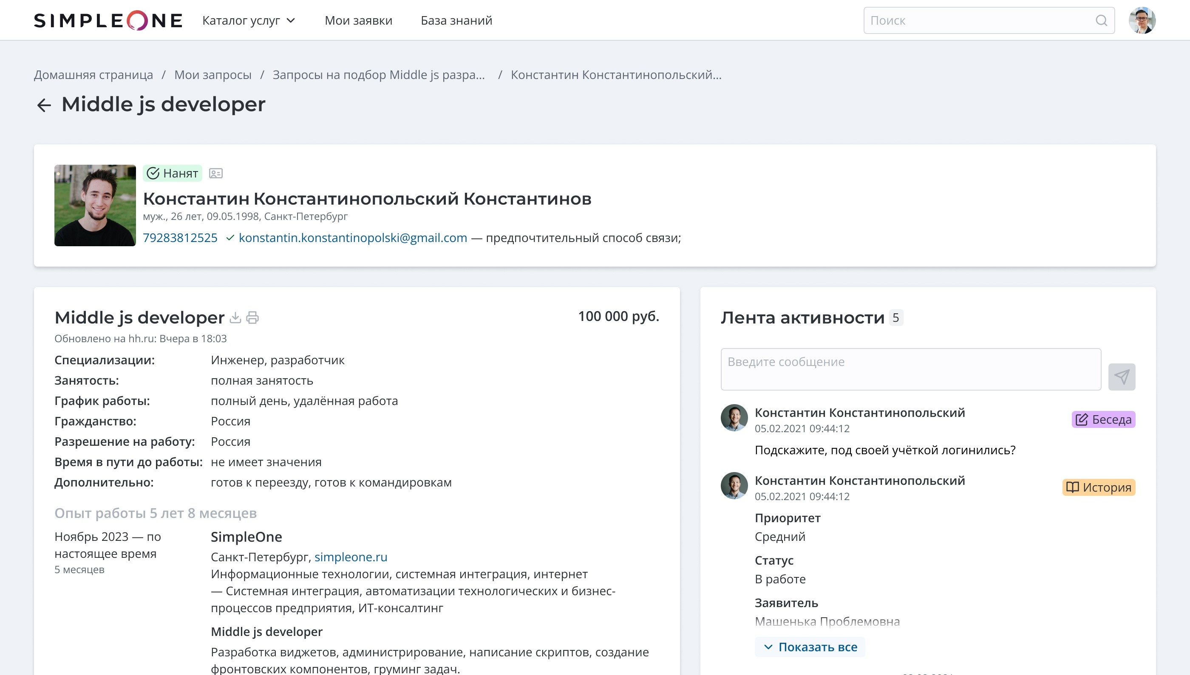Image resolution: width=1190 pixels, height=675 pixels.
Task: Expand activity details with Показать все
Action: point(810,647)
